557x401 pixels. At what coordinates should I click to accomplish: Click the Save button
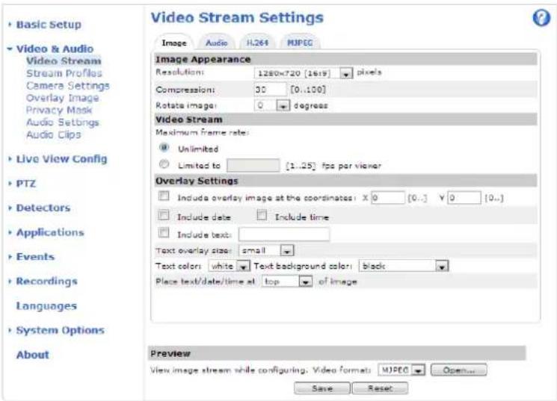pos(322,388)
